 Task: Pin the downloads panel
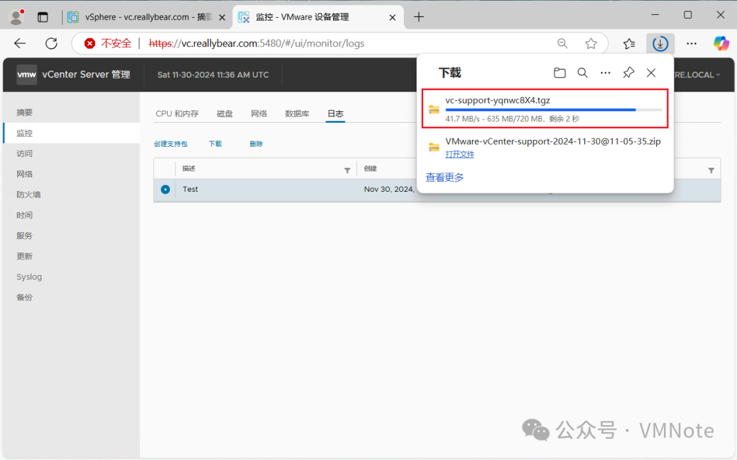point(628,73)
